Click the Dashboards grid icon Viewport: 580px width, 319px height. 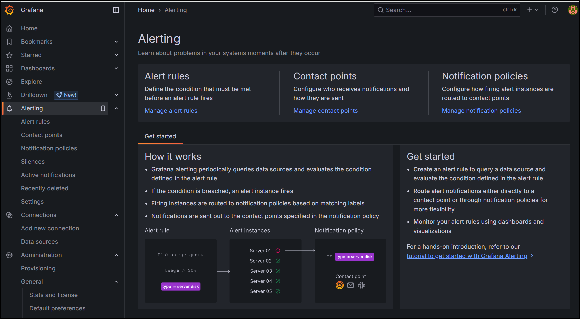coord(9,68)
